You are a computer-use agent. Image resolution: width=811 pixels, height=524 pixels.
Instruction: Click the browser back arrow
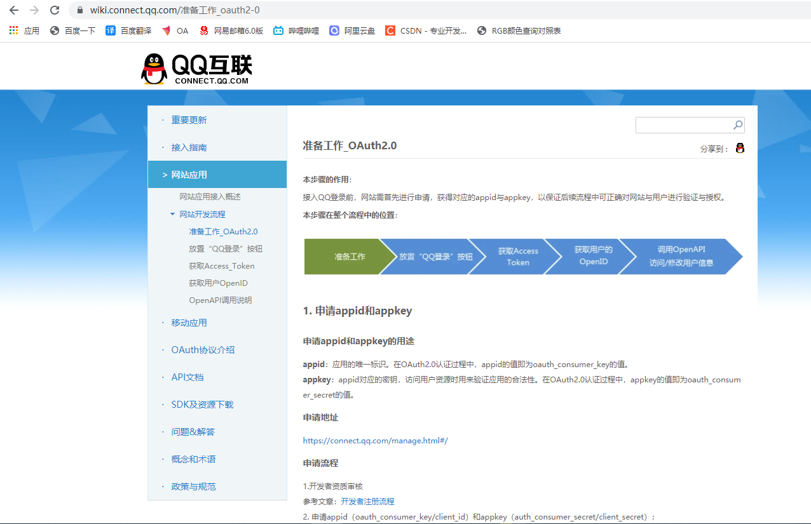click(x=15, y=10)
